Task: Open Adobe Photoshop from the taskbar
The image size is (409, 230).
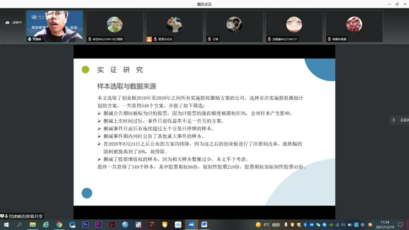Action: (86, 224)
